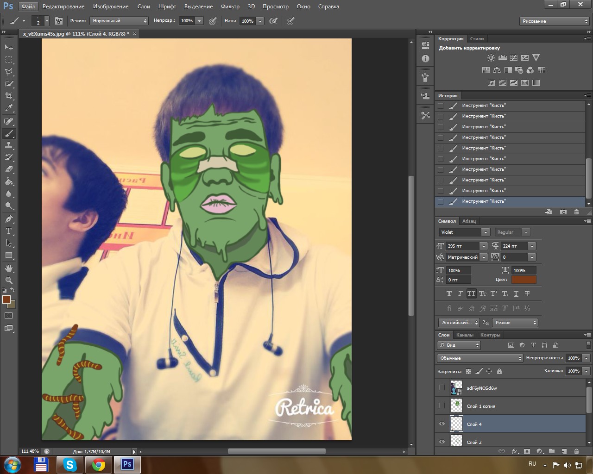Select the Horizontal Type tool
This screenshot has height=474, width=593.
(x=9, y=231)
